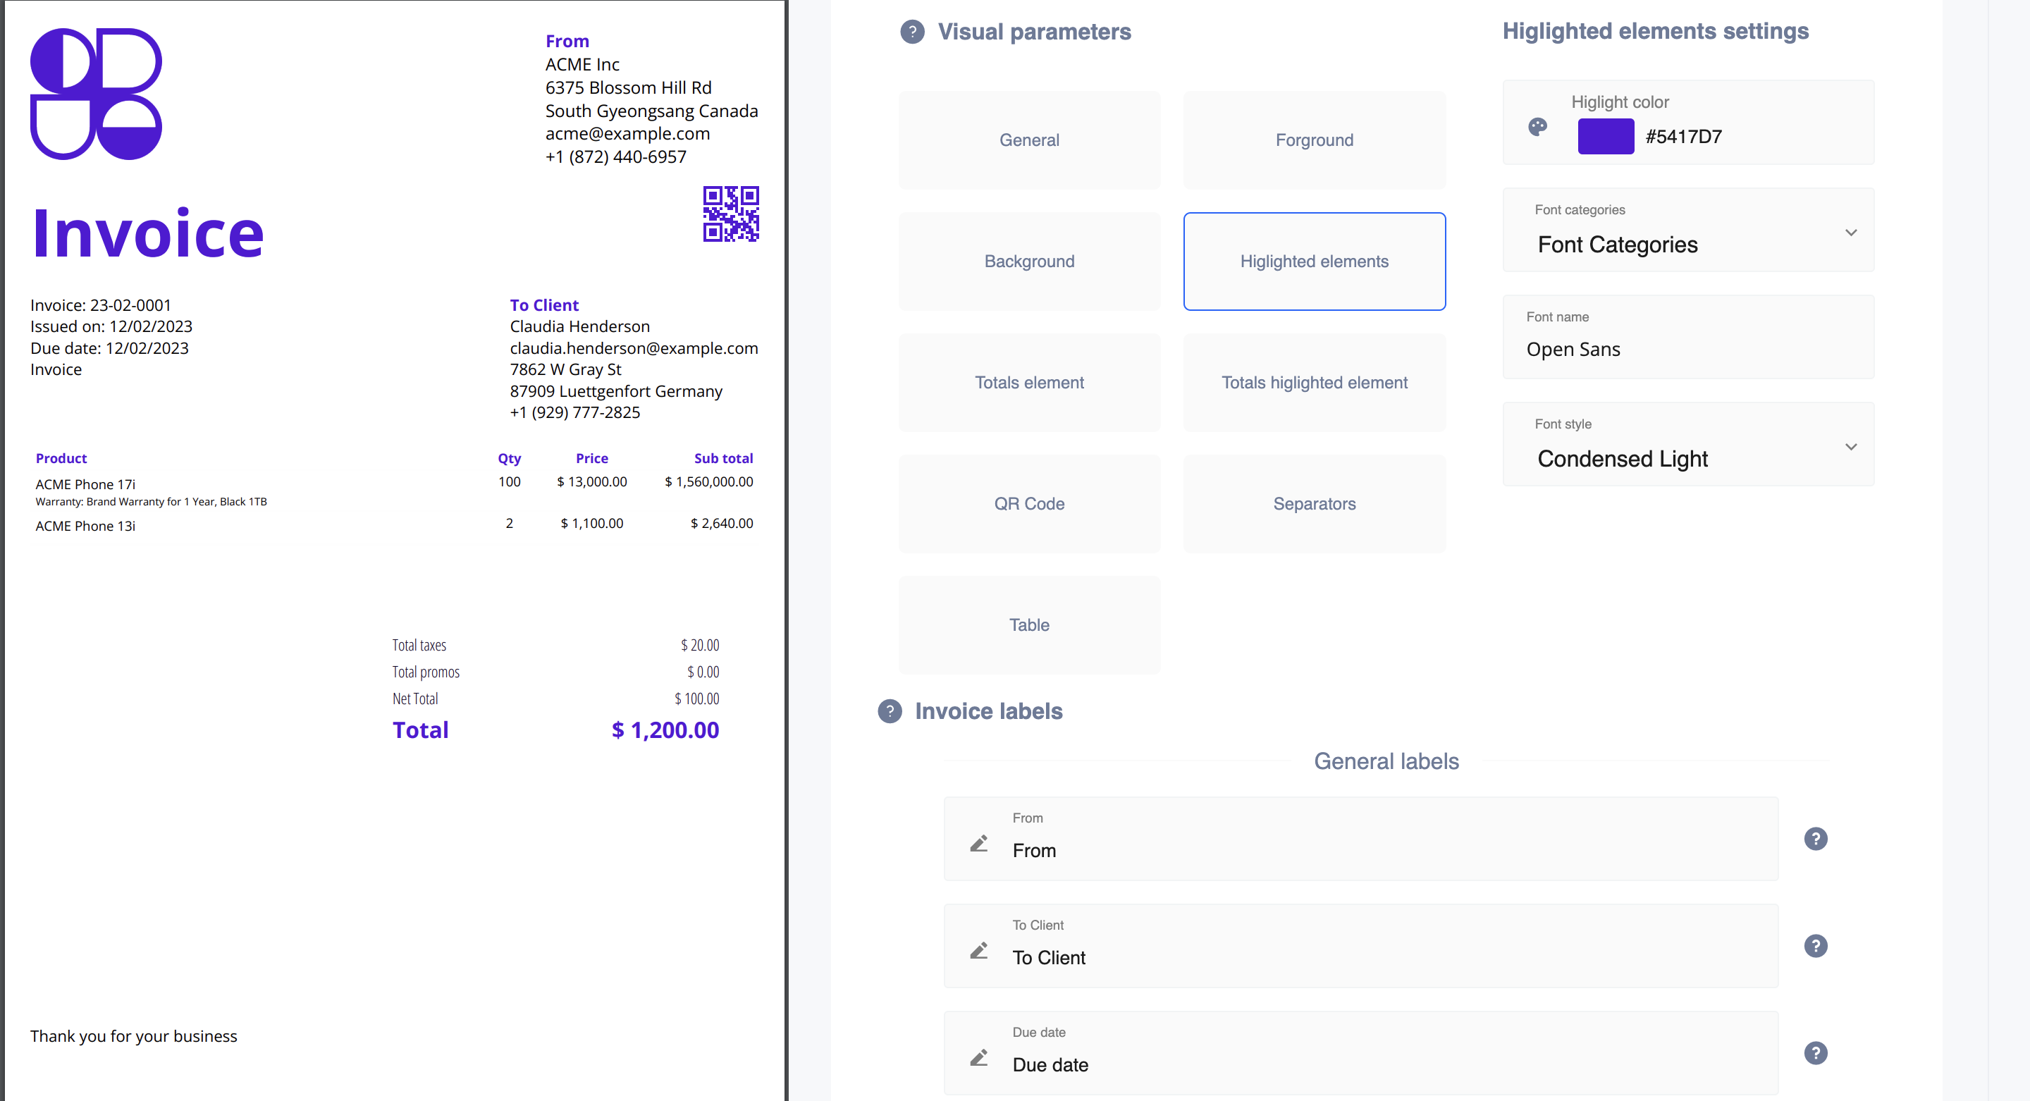
Task: Open the Separators settings tile
Action: (x=1314, y=505)
